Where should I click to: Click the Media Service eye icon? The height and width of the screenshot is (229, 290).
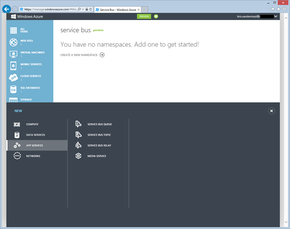tap(78, 156)
